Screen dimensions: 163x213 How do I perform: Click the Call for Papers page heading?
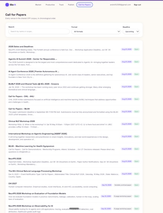tap(16, 14)
